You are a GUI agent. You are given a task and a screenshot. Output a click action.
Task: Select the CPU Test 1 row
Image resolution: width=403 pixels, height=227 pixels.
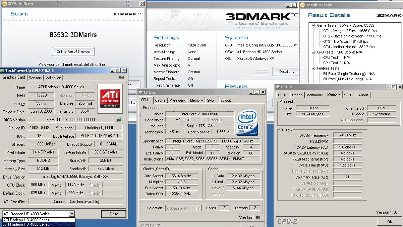coord(337,58)
